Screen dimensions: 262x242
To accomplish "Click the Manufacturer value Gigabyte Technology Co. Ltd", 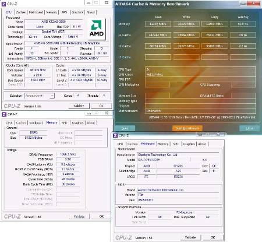I will click(x=178, y=155).
